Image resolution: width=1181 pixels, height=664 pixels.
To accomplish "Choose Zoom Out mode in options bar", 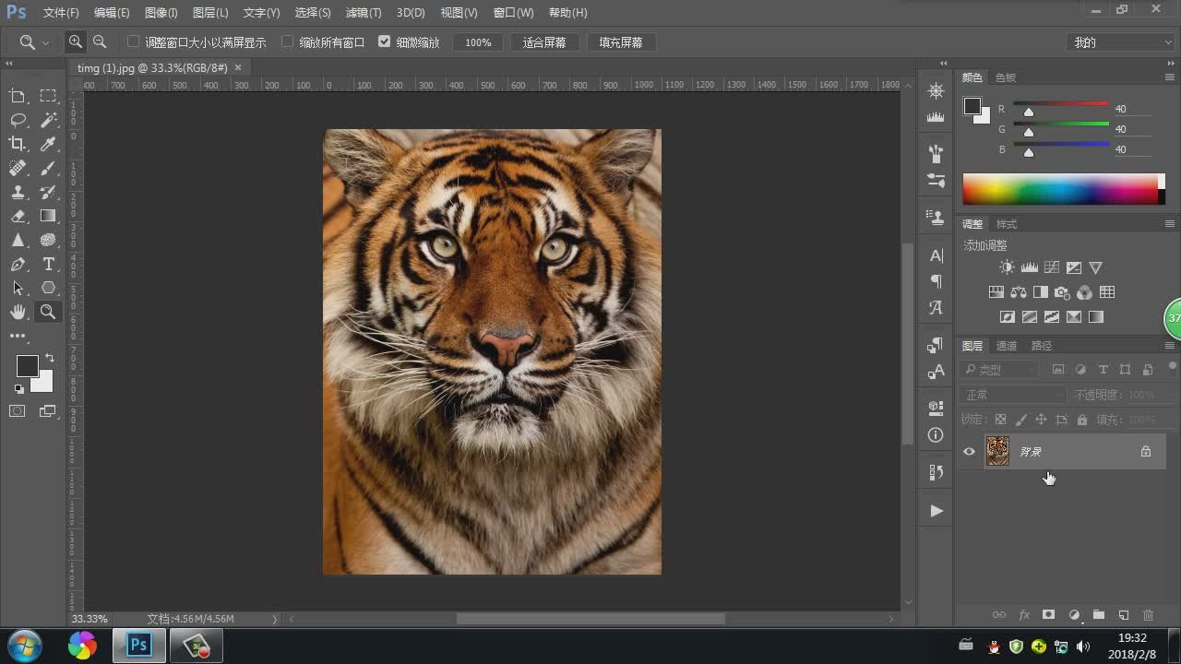I will tap(100, 41).
